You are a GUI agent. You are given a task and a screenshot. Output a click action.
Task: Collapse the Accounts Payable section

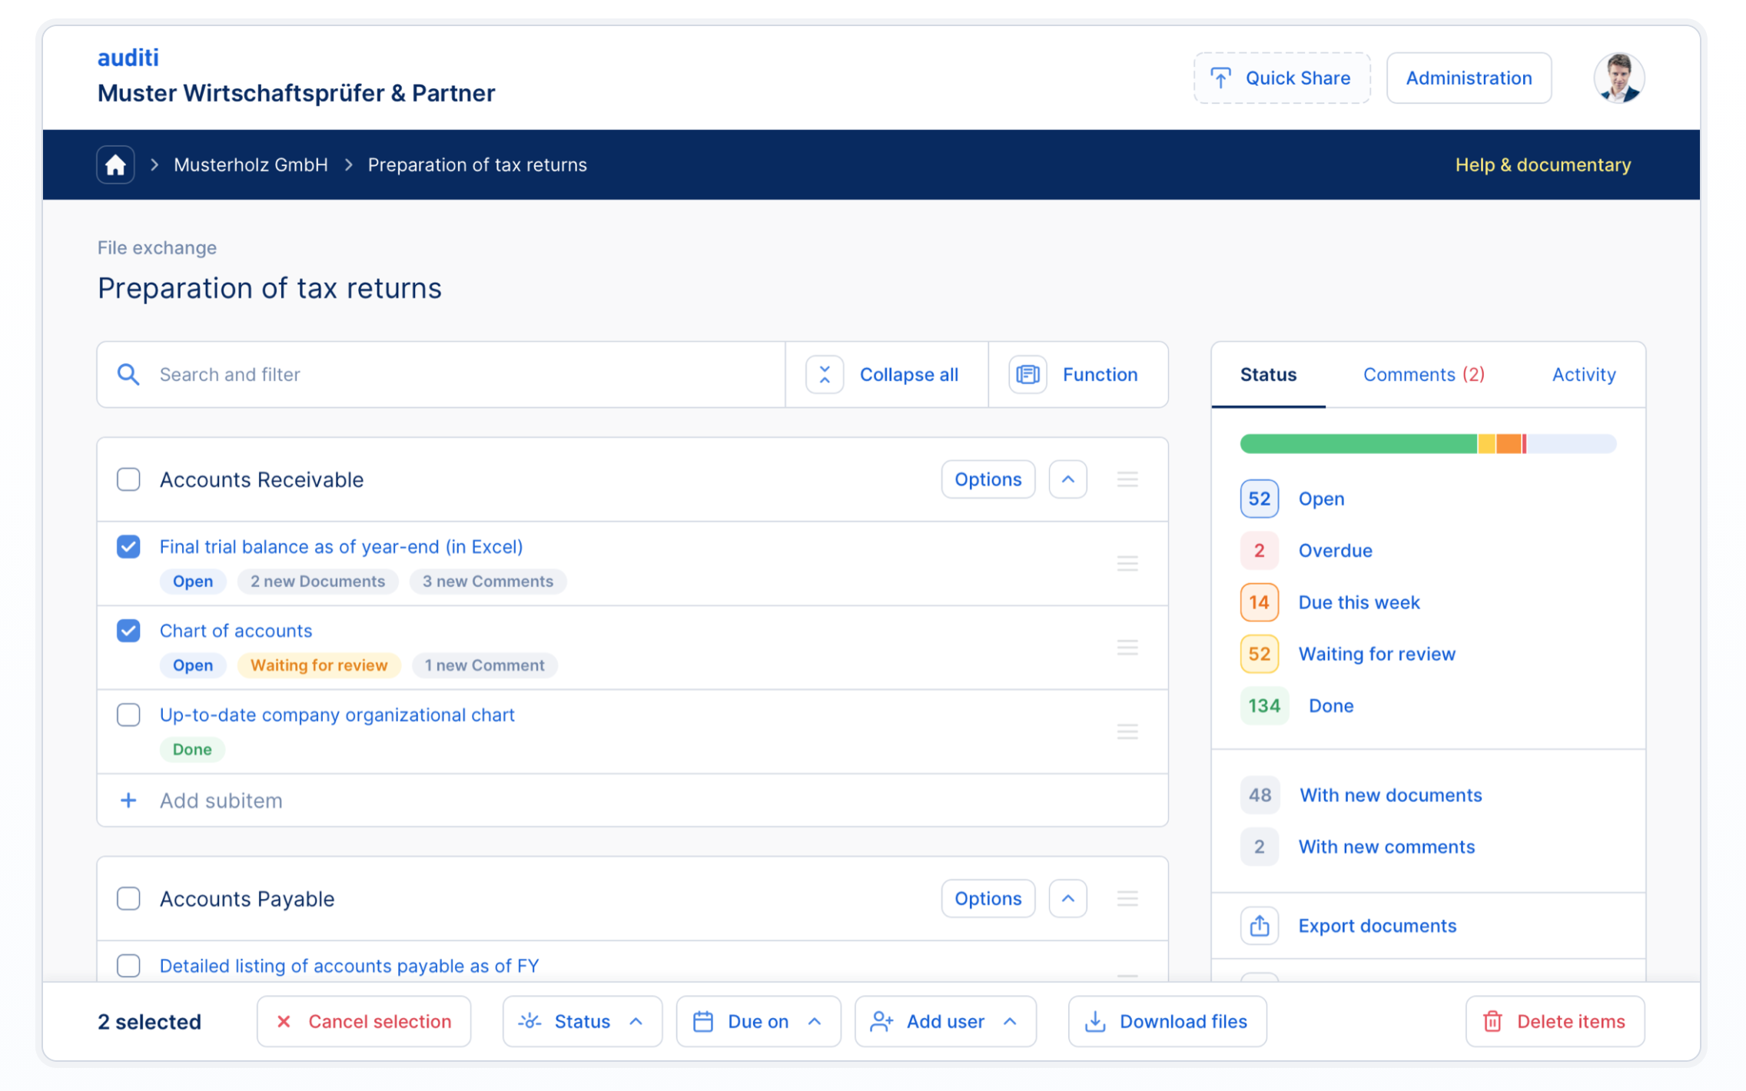coord(1067,898)
